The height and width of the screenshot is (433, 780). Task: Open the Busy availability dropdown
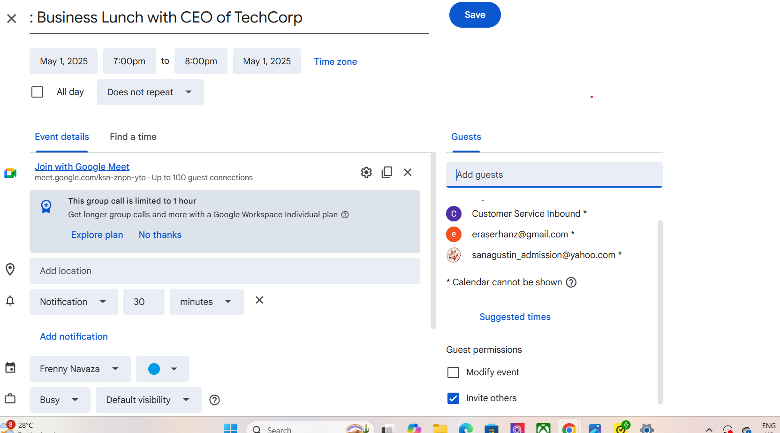click(60, 400)
